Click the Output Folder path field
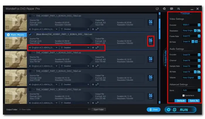The width and height of the screenshot is (205, 119). point(53,109)
